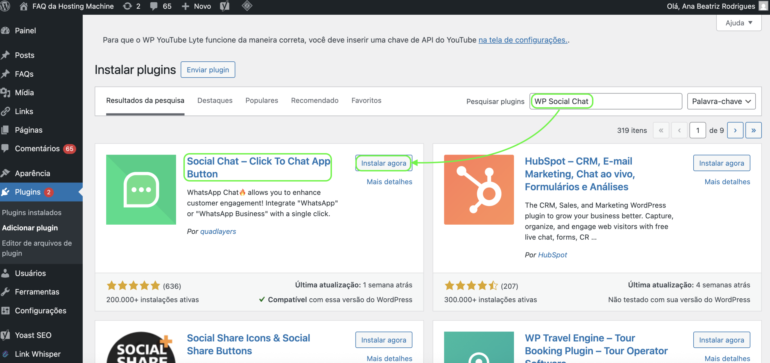Click the FAQs pin icon

(5, 74)
